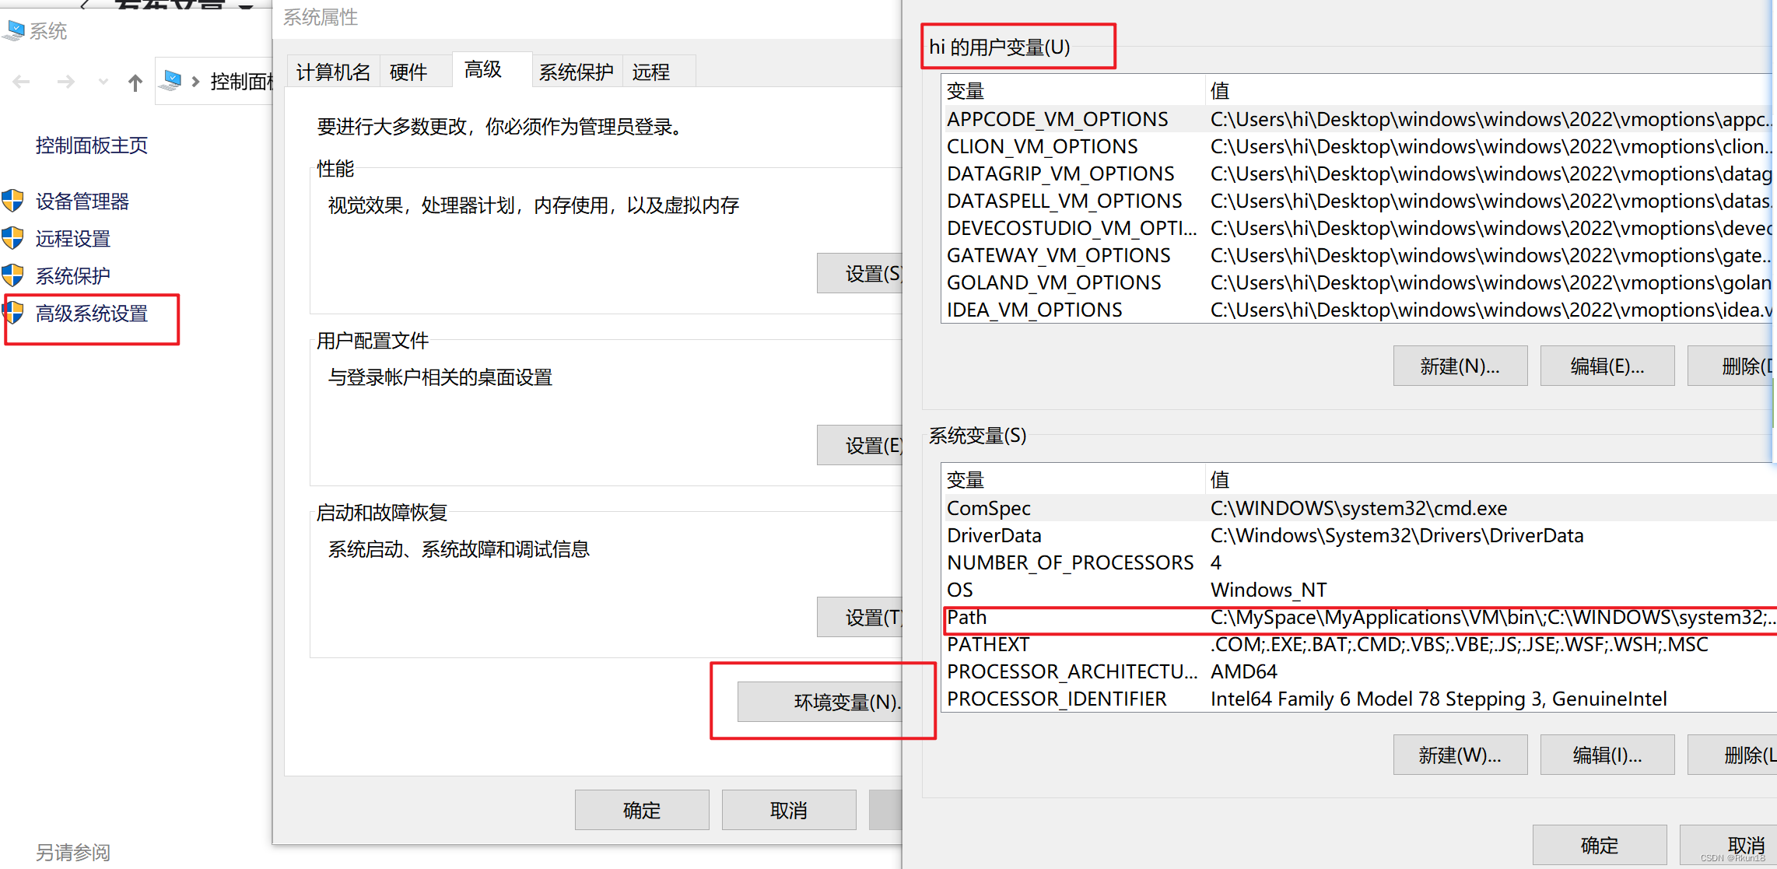Expand the breadcrumb chevron before 控制面板
The height and width of the screenshot is (869, 1777).
pyautogui.click(x=195, y=82)
